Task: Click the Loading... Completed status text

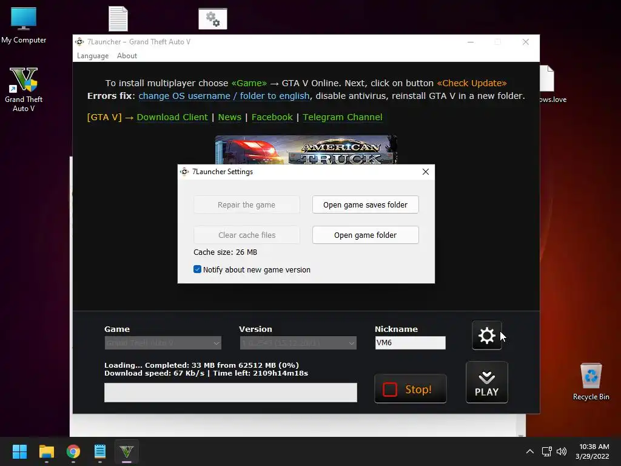Action: pyautogui.click(x=201, y=365)
